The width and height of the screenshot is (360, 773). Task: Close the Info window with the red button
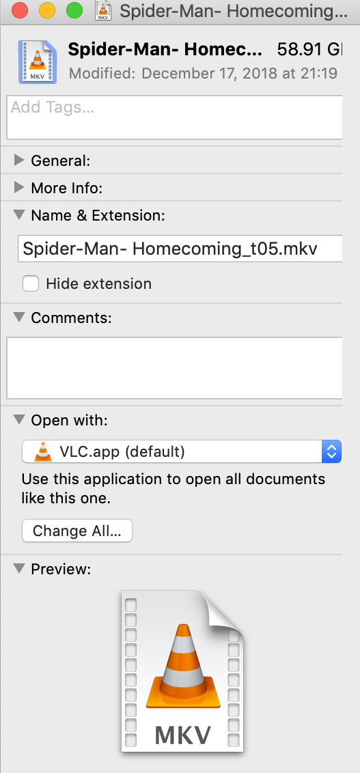coord(20,11)
